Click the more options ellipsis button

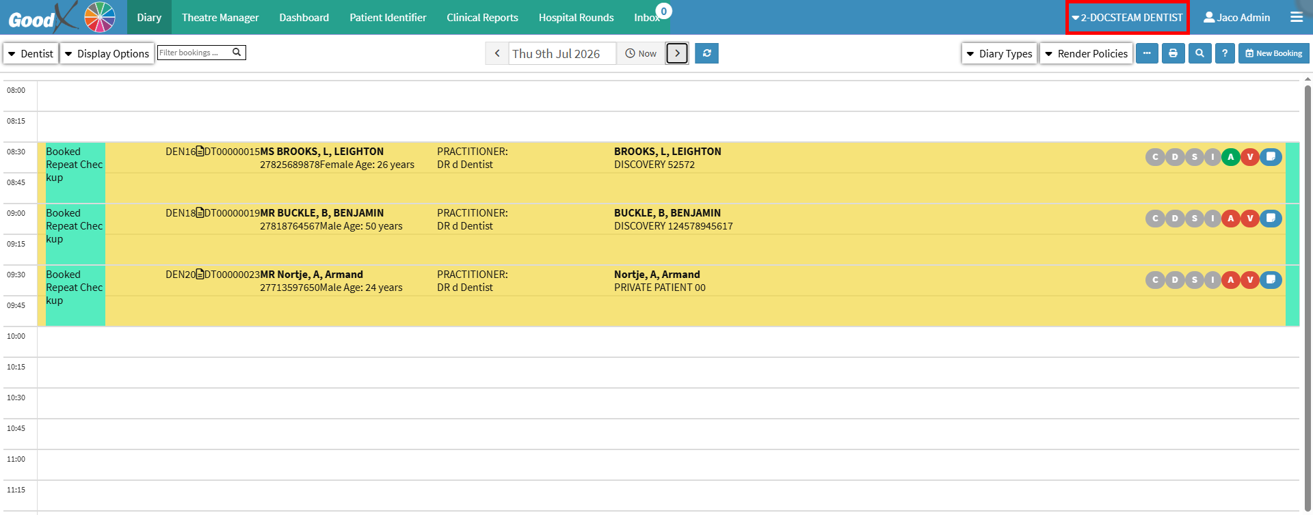point(1147,53)
